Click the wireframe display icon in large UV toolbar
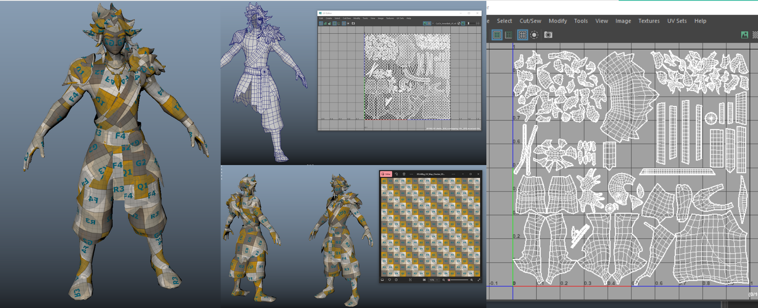This screenshot has width=758, height=308. click(497, 35)
